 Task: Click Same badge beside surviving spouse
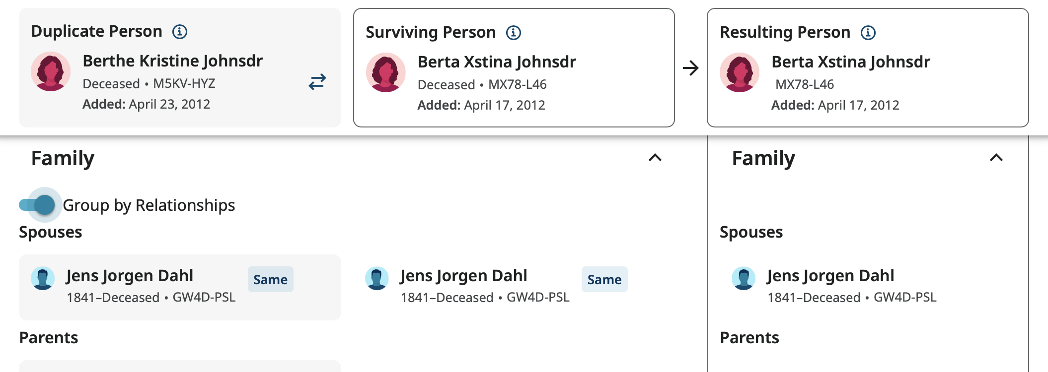604,280
